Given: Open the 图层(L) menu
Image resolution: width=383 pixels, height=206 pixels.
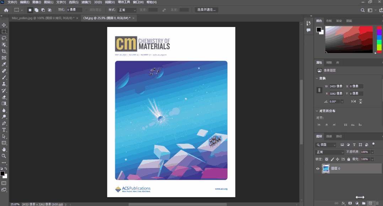Looking at the screenshot, I should coord(49,2).
